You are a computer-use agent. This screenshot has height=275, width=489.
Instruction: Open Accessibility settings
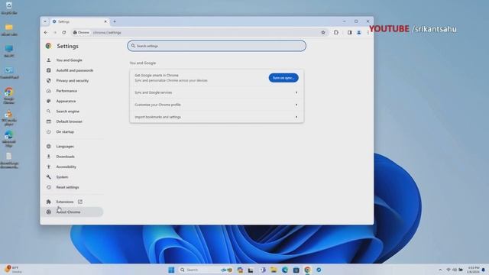tap(66, 167)
